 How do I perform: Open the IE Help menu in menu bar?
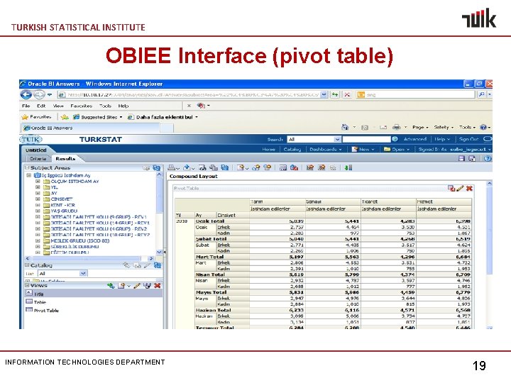click(x=123, y=106)
